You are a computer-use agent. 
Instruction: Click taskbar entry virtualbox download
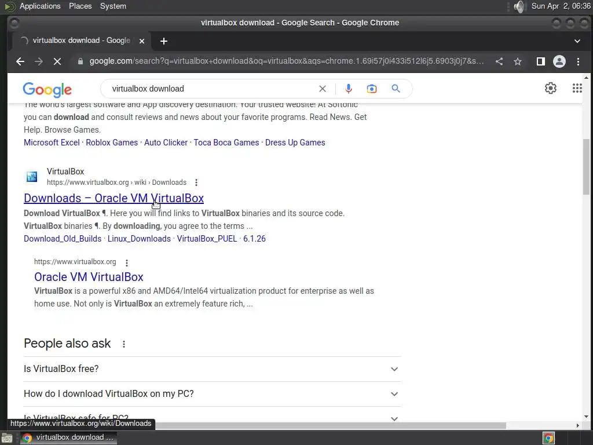[68, 438]
